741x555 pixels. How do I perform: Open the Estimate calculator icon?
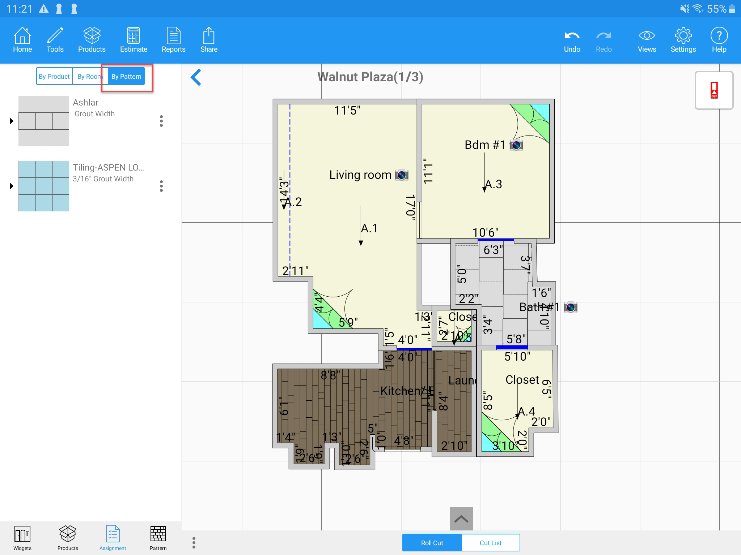click(134, 40)
